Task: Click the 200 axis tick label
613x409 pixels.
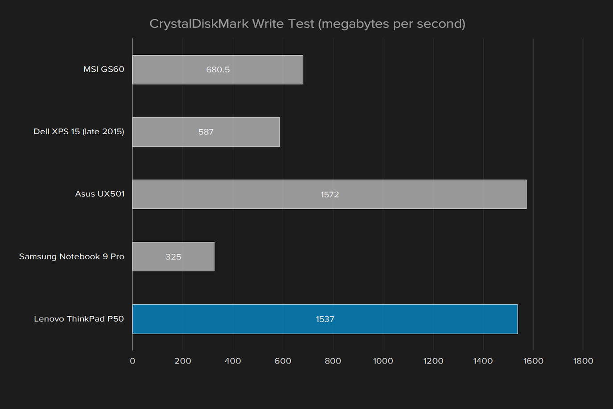Action: [x=183, y=361]
